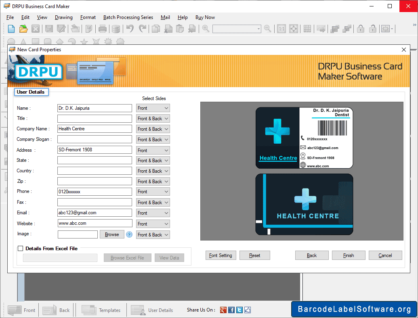This screenshot has height=318, width=418.
Task: Share on Google Plus via its icon
Action: [x=223, y=310]
